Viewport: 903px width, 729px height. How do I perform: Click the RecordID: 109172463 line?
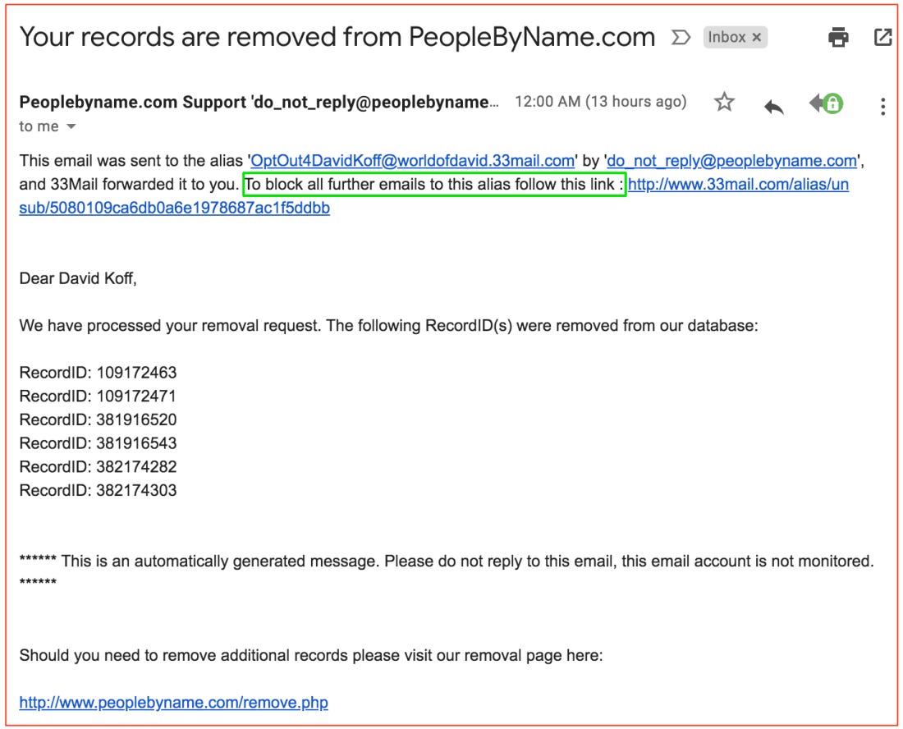click(98, 373)
